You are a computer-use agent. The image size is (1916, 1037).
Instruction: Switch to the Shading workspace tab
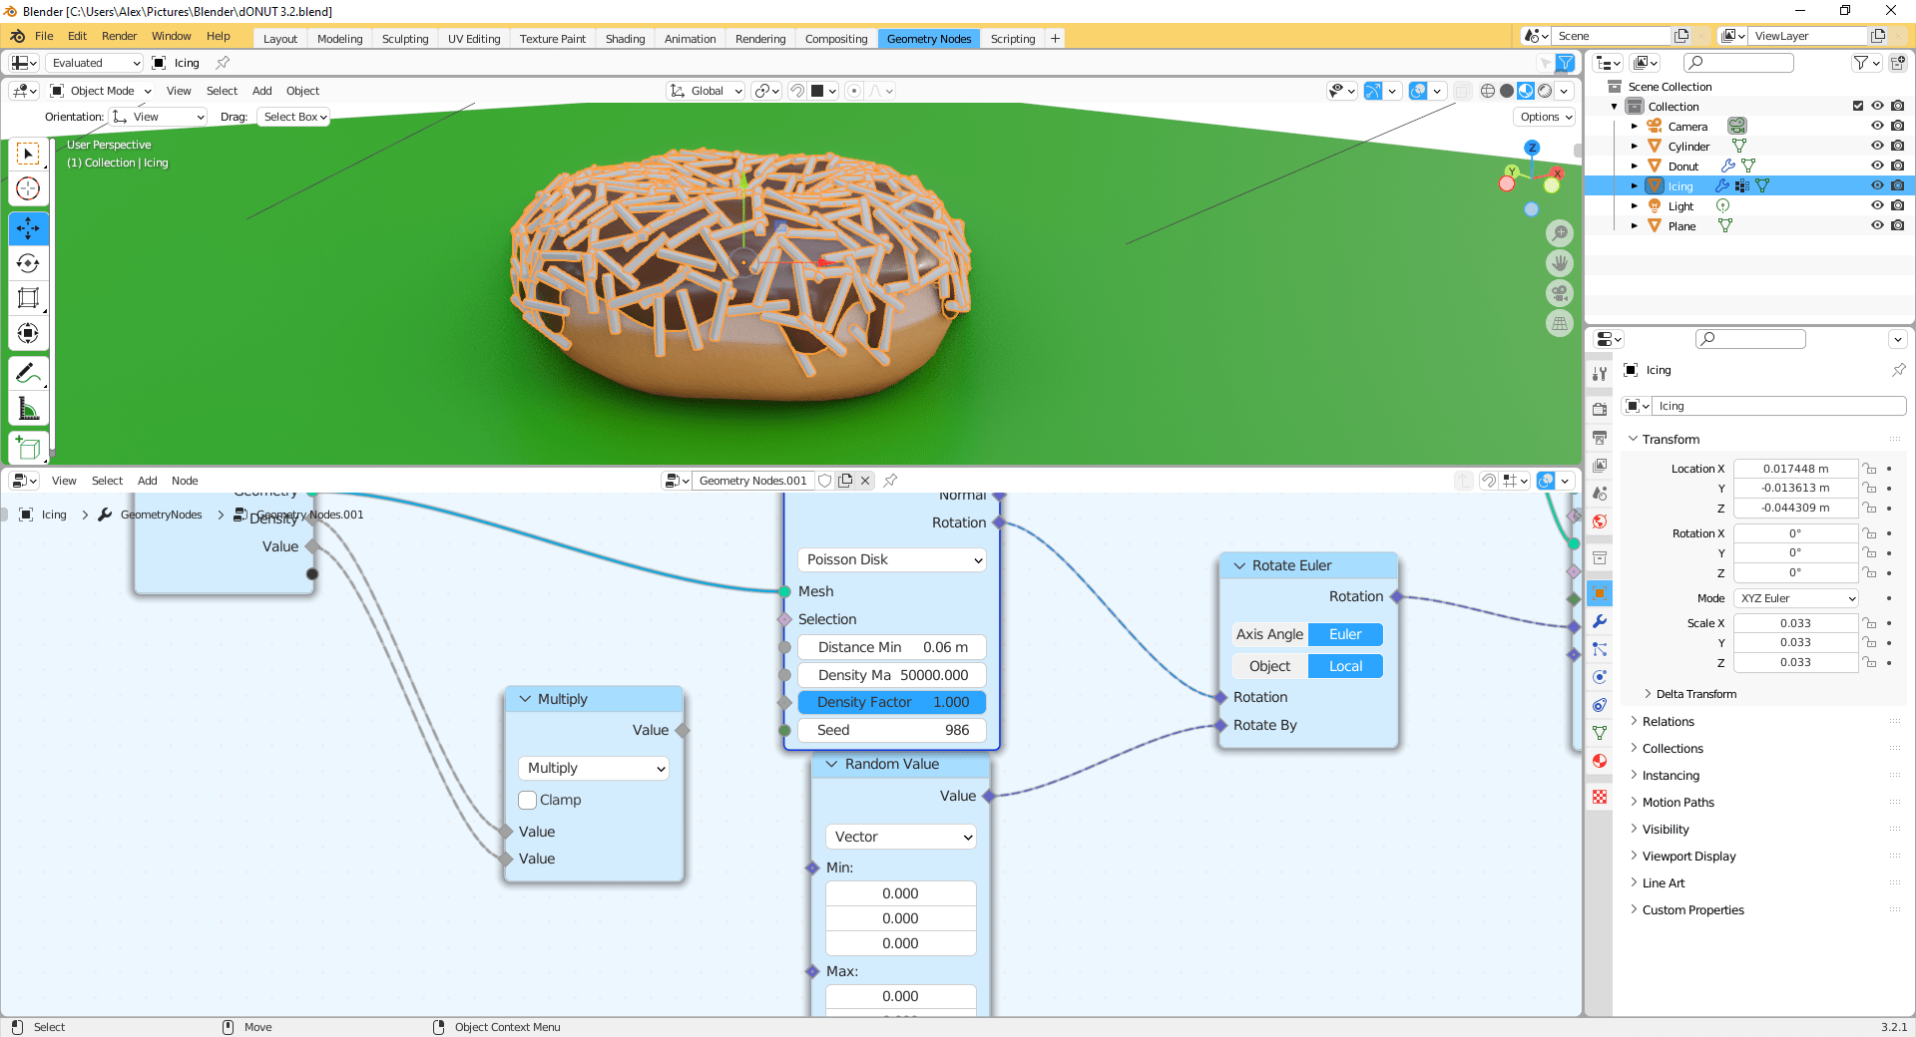[x=624, y=38]
